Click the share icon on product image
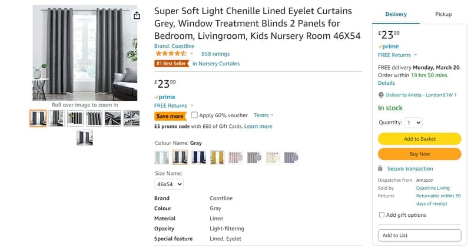The image size is (471, 248). point(137,15)
